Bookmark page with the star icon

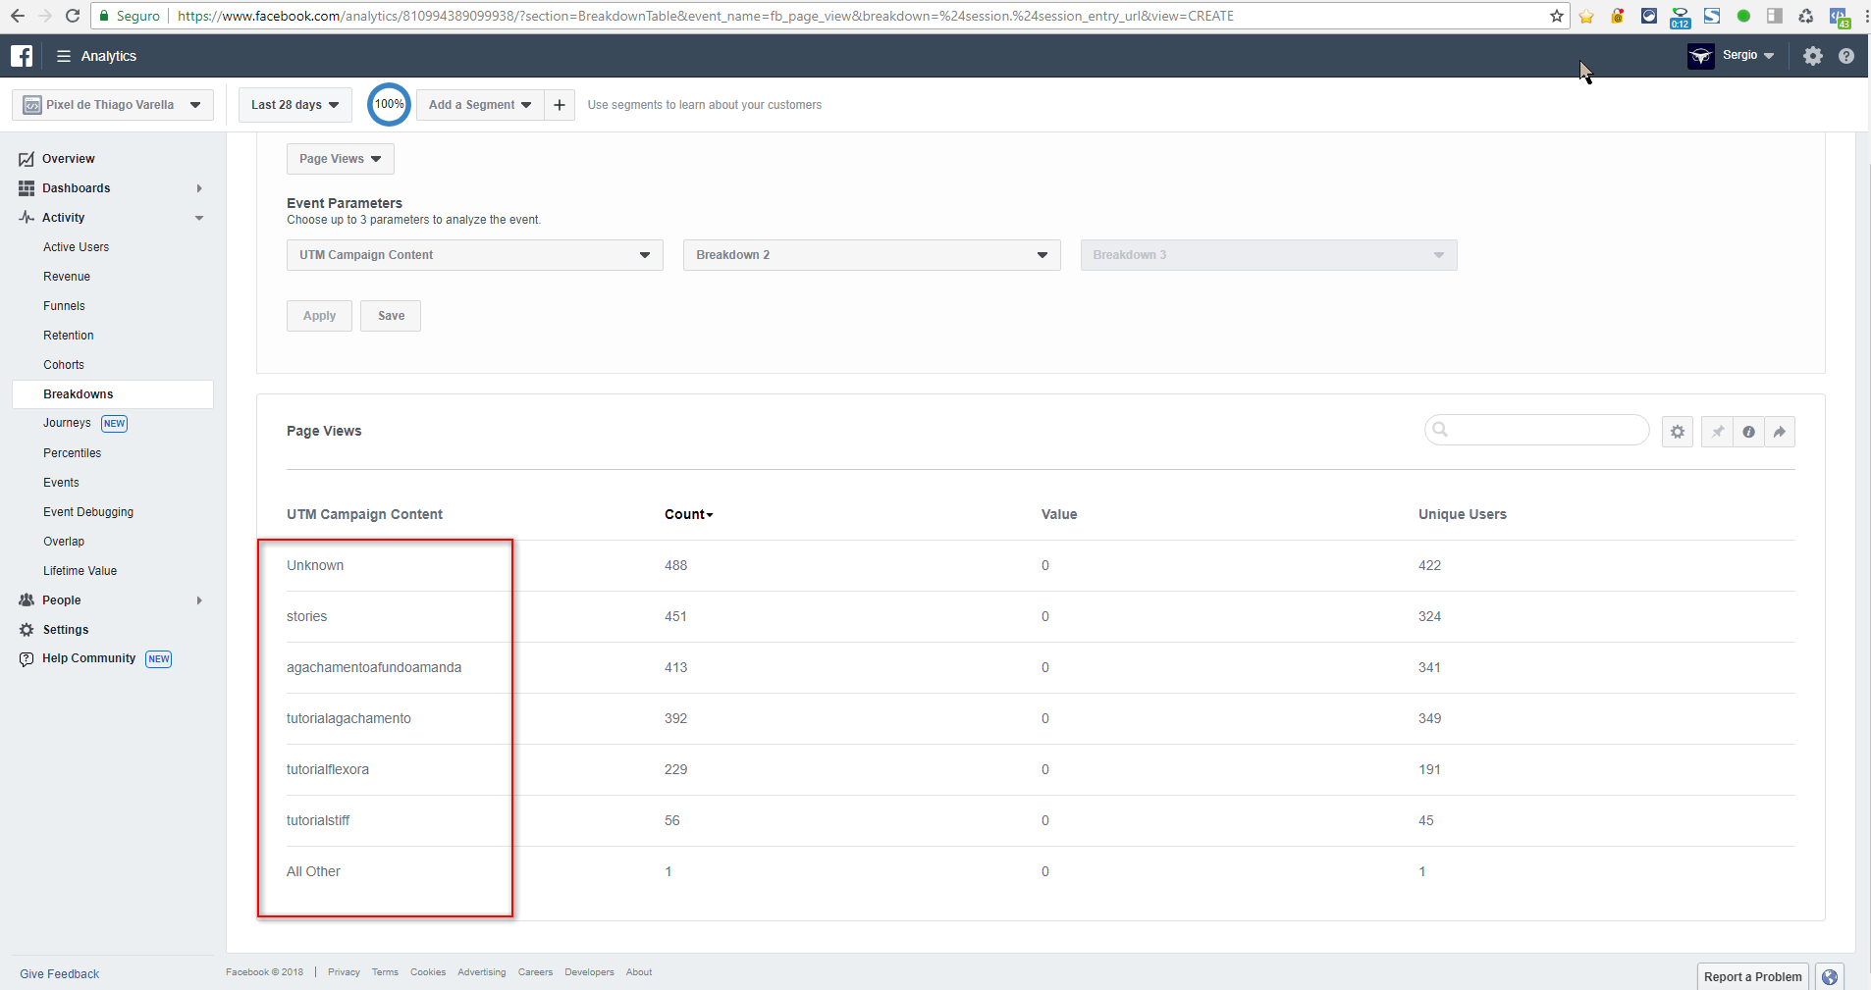1556,16
